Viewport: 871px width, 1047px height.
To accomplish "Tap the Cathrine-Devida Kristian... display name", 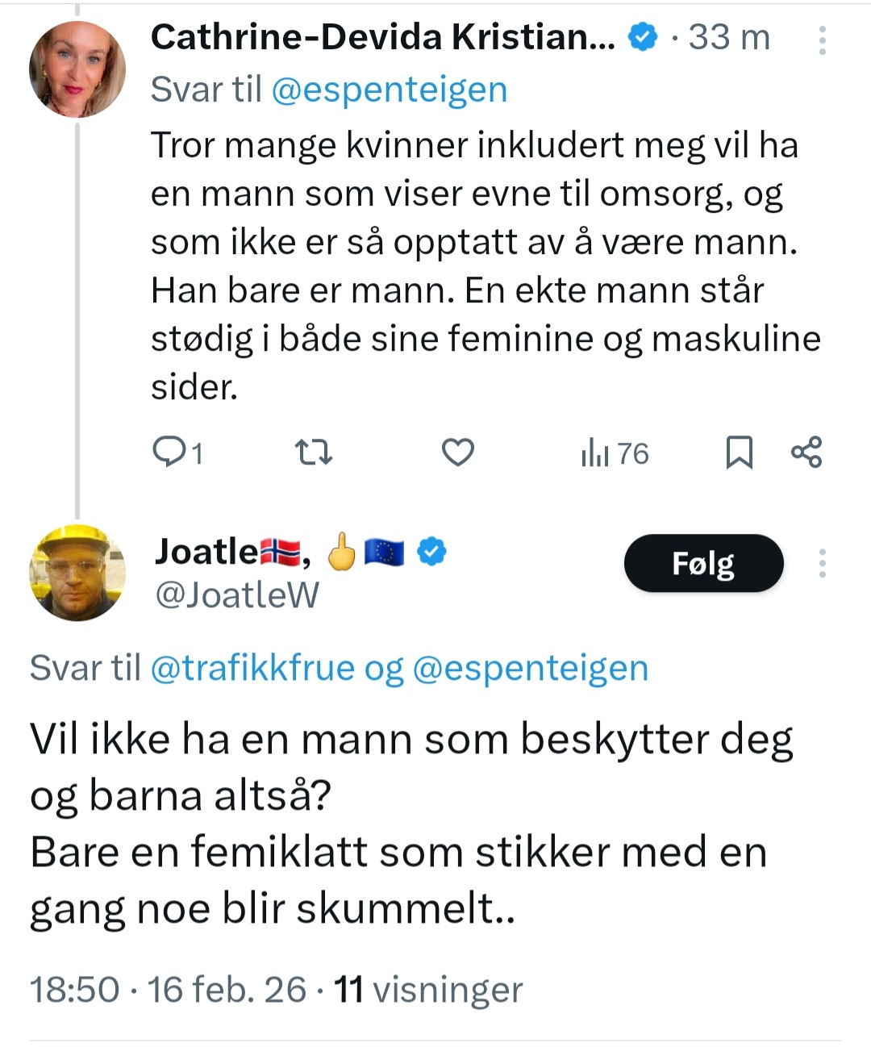I will point(382,37).
